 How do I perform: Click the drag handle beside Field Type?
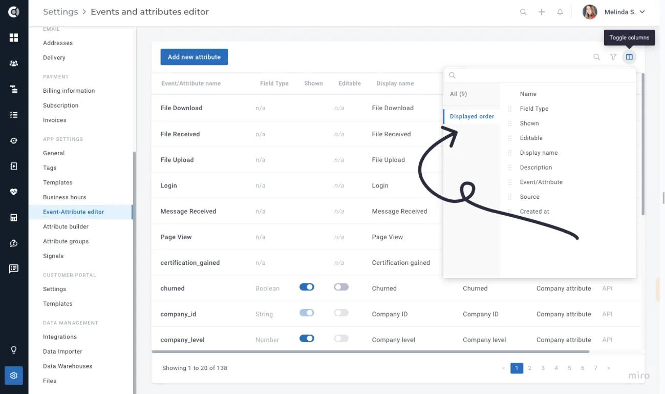coord(510,109)
